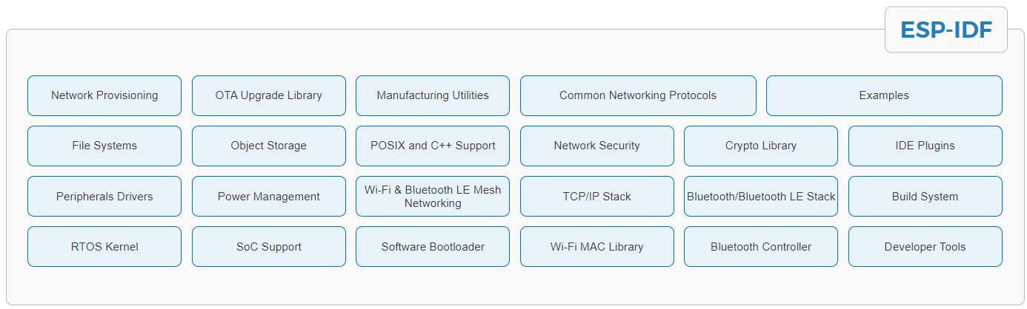Click Common Networking Protocols box
This screenshot has width=1027, height=309.
638,95
